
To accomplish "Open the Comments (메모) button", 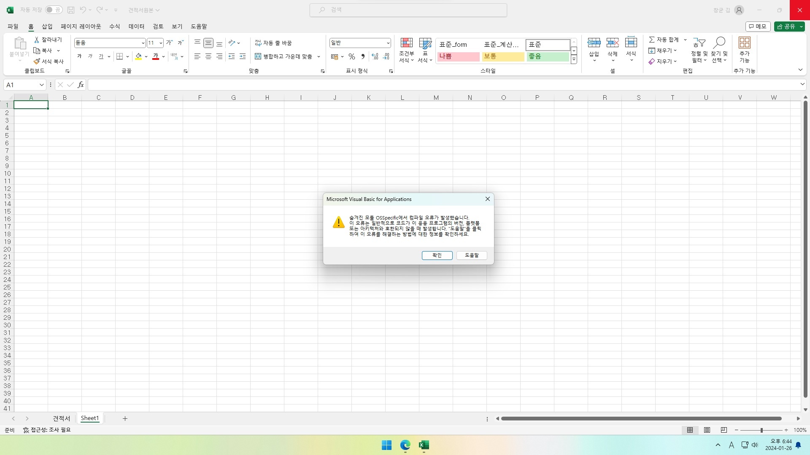I will (x=758, y=27).
